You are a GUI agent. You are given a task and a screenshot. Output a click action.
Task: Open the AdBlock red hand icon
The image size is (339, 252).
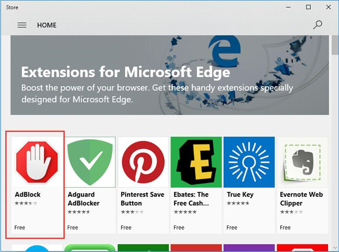(x=37, y=162)
